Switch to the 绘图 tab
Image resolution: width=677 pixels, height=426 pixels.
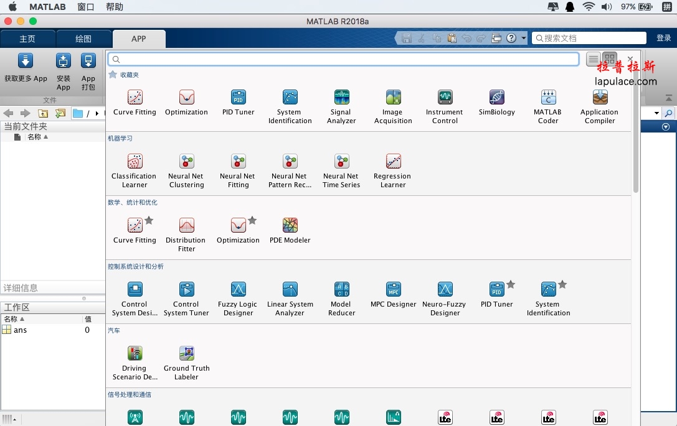83,39
